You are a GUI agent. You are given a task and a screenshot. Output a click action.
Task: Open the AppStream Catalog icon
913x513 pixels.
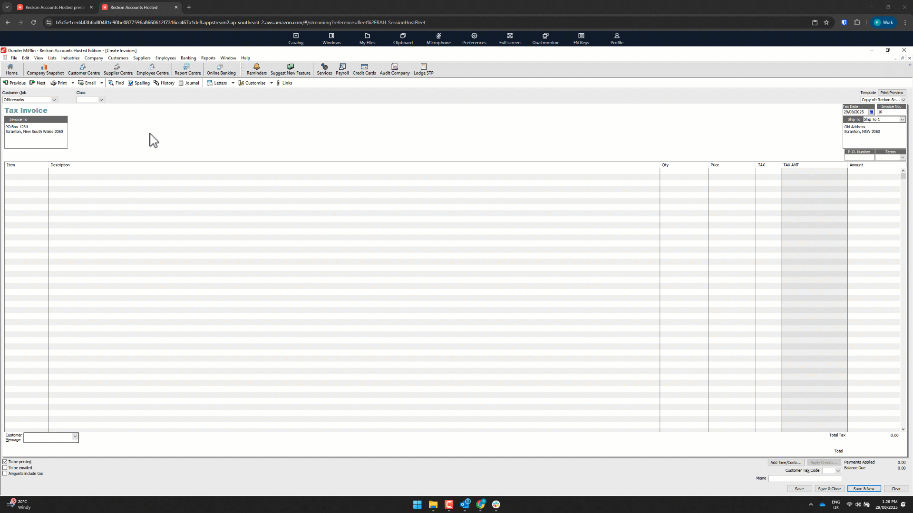pos(296,38)
